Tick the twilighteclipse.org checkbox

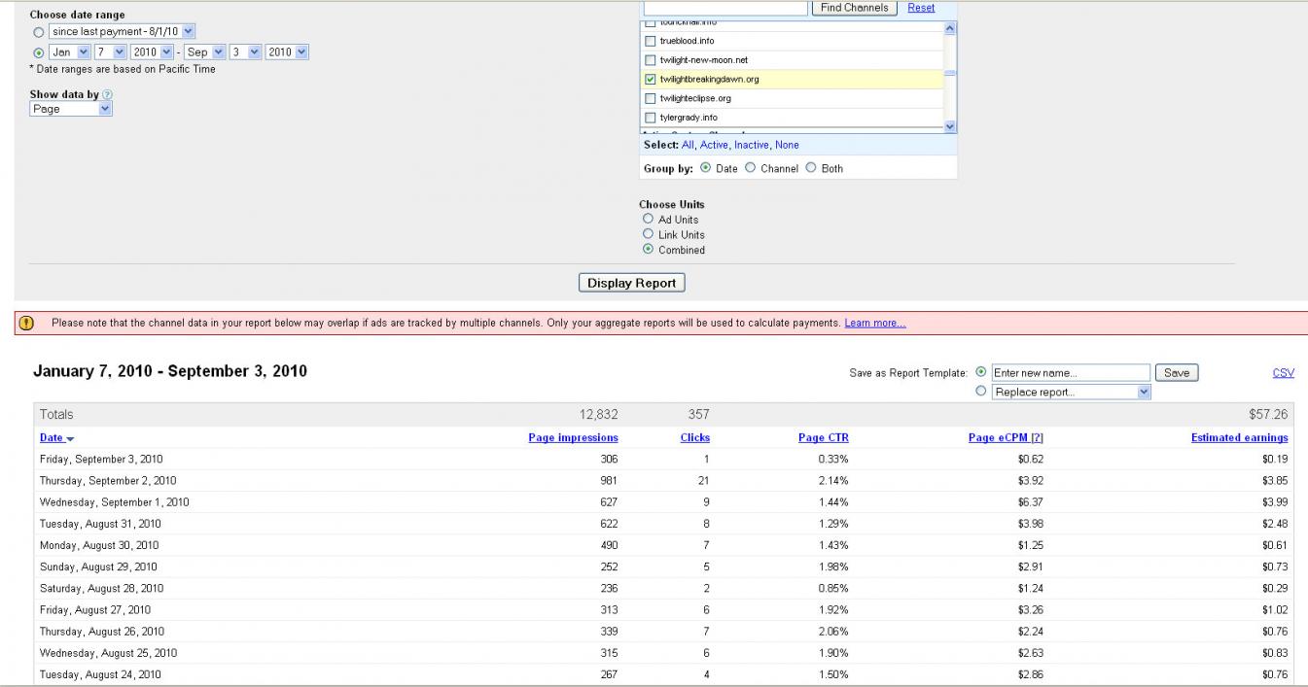(651, 99)
